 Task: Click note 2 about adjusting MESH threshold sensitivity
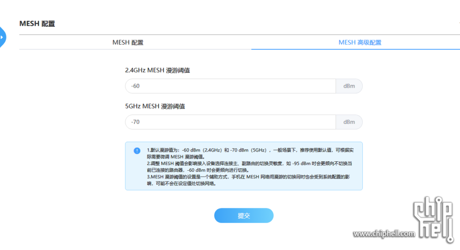(x=249, y=167)
